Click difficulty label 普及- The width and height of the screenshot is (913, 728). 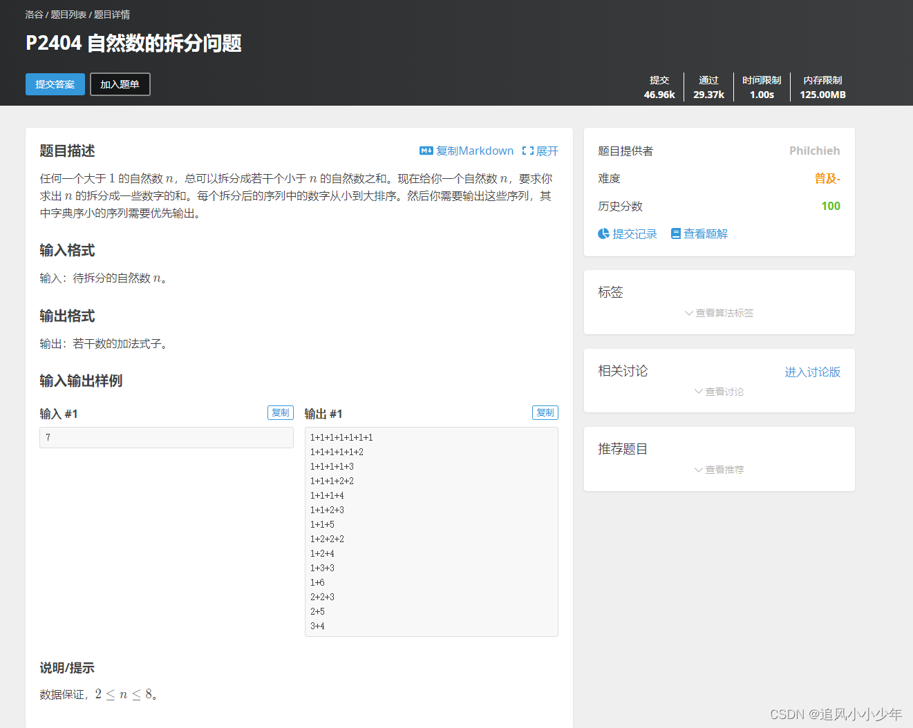[827, 178]
